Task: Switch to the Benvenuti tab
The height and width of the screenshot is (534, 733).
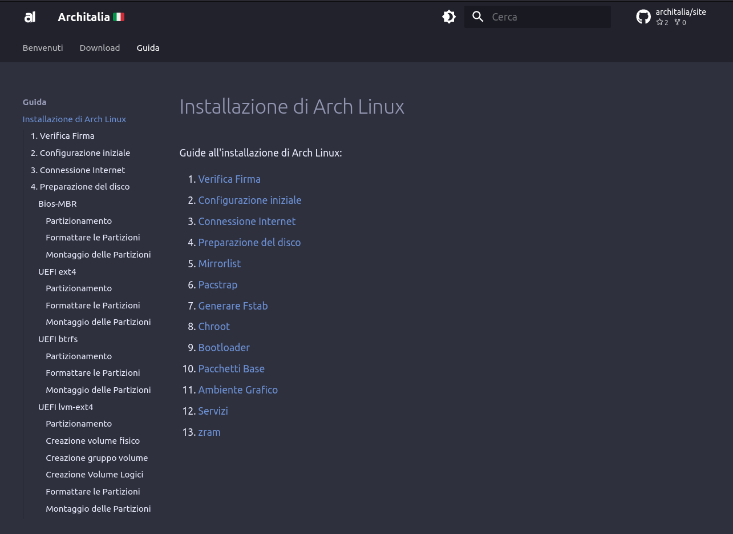Action: [43, 47]
